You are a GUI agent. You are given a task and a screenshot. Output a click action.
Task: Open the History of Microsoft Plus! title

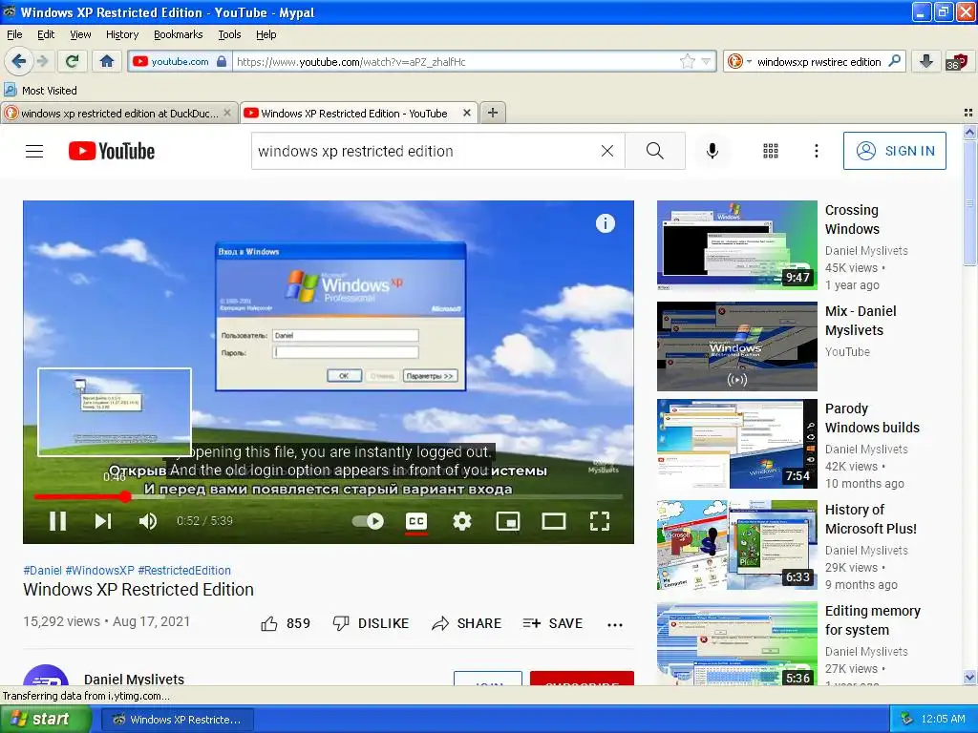pyautogui.click(x=871, y=519)
